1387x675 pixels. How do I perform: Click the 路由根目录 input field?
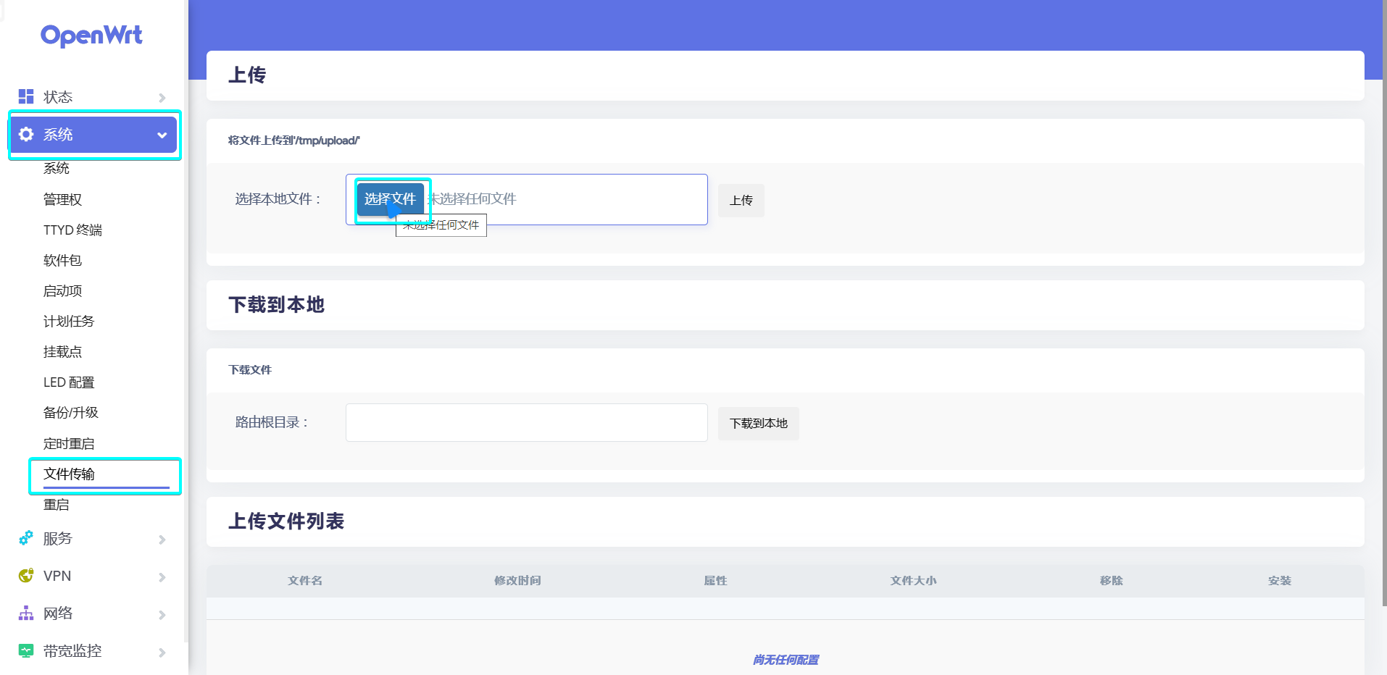point(527,422)
